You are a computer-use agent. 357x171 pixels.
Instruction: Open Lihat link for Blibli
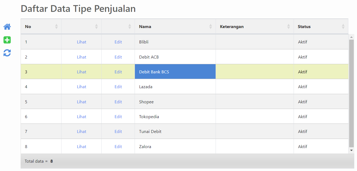tap(82, 42)
